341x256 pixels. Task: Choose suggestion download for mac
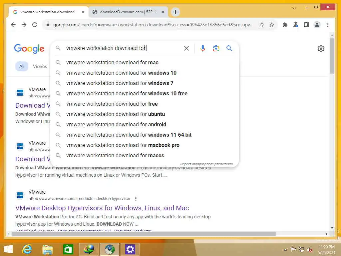coord(145,62)
